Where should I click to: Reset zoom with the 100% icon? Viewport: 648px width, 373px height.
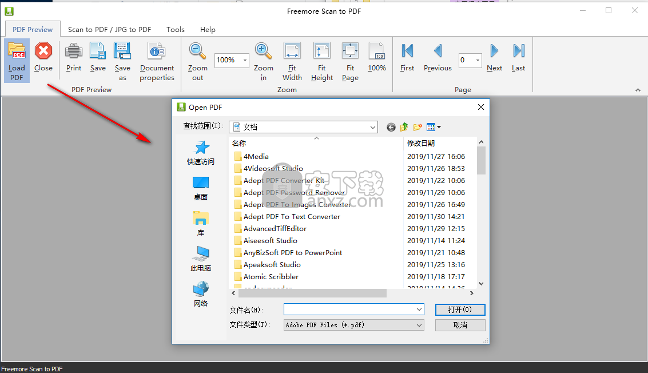(377, 51)
